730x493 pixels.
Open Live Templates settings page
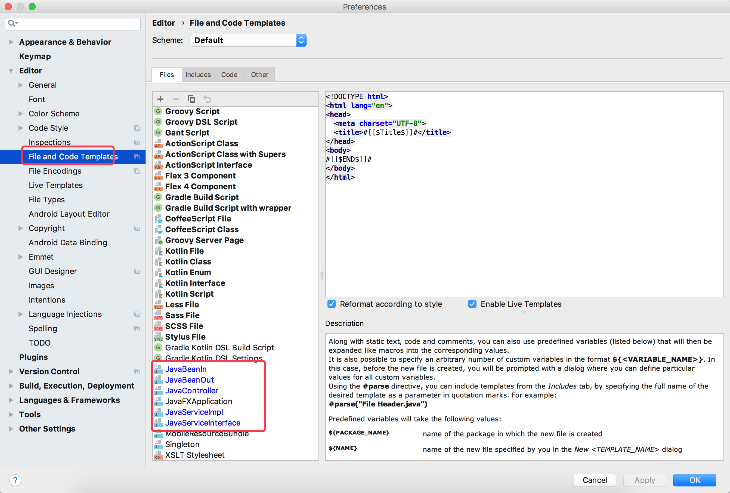point(55,186)
